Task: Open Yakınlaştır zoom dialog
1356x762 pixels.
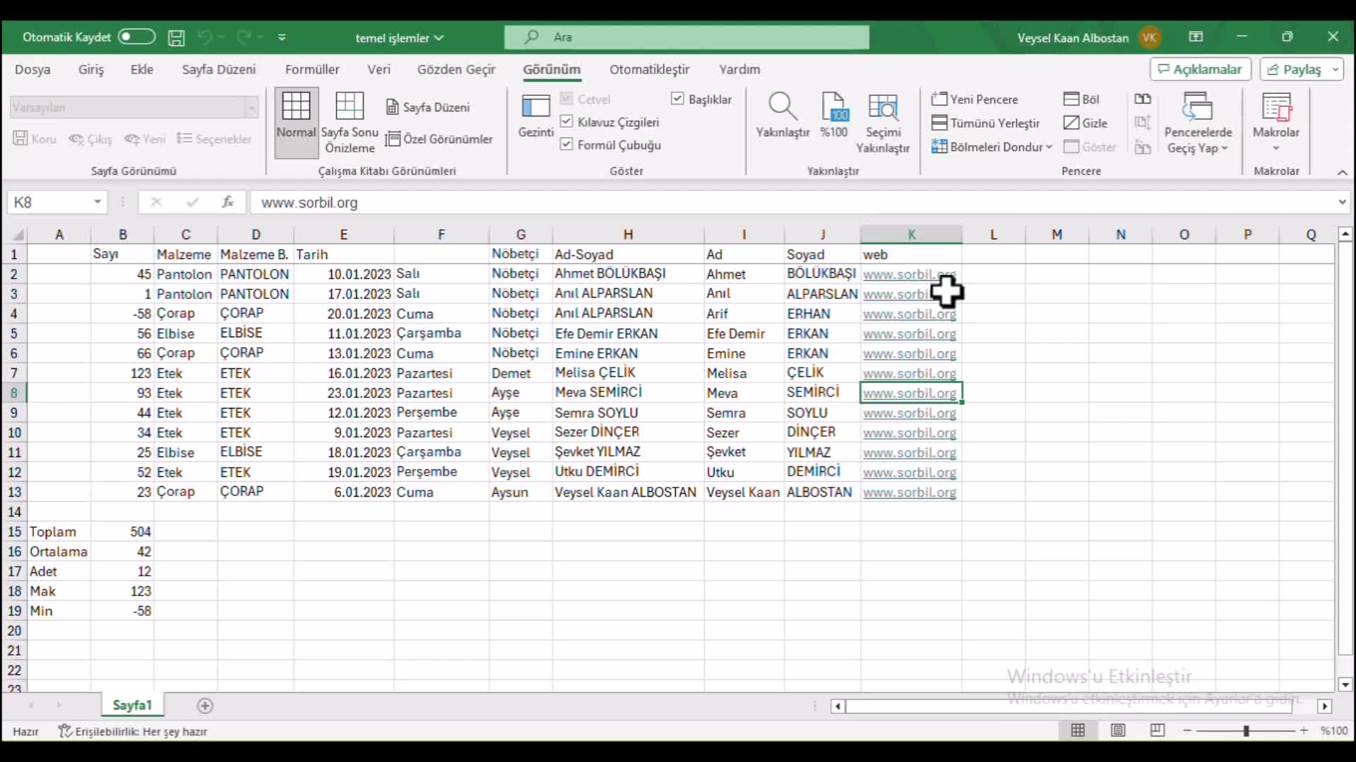Action: 783,116
